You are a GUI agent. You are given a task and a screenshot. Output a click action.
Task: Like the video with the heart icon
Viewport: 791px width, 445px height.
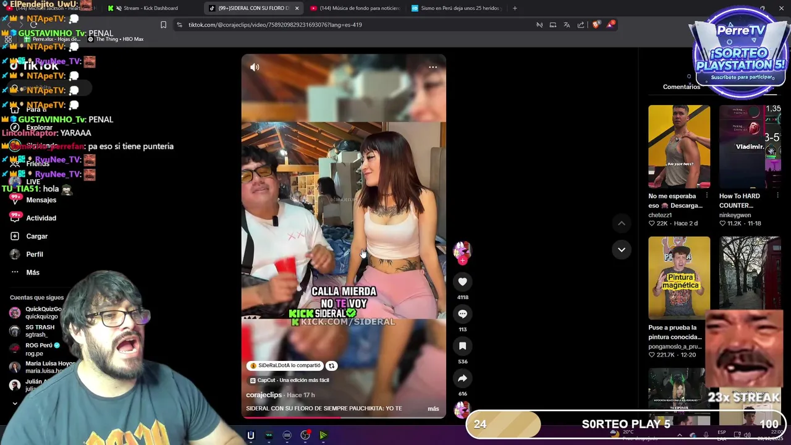point(462,282)
